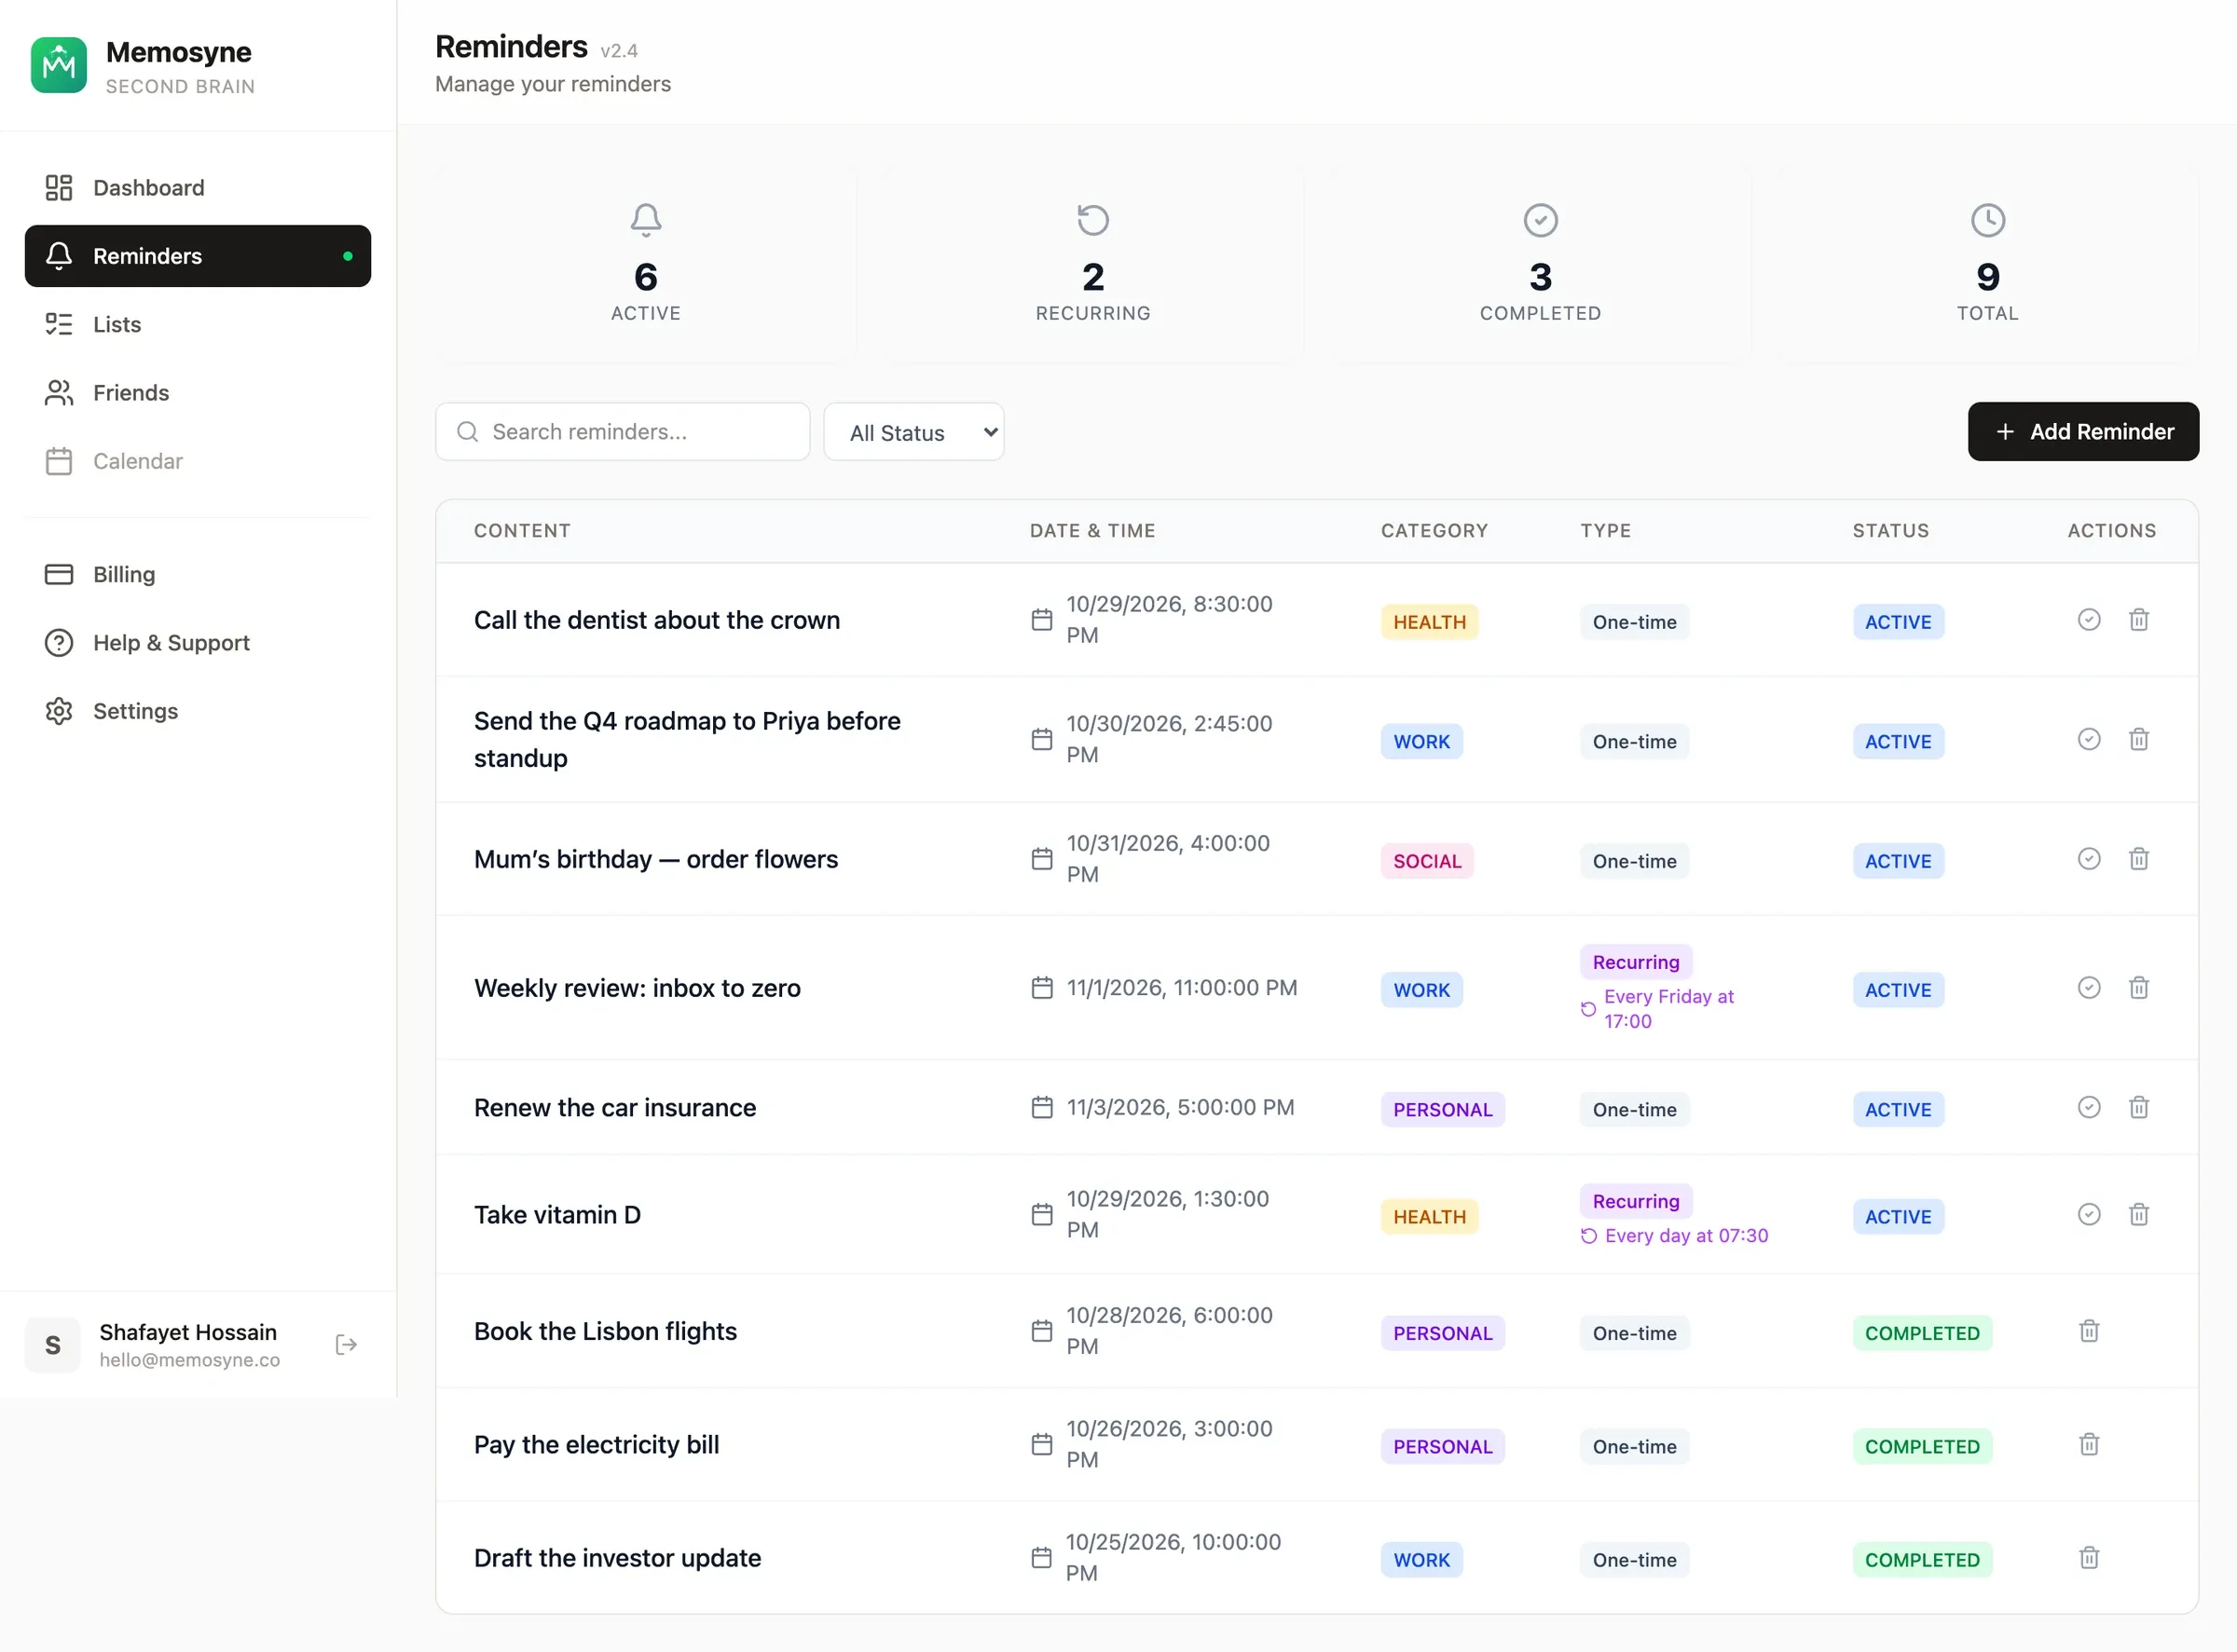Delete the 'Send the Q4 roadmap' reminder
The image size is (2237, 1652).
(x=2139, y=740)
